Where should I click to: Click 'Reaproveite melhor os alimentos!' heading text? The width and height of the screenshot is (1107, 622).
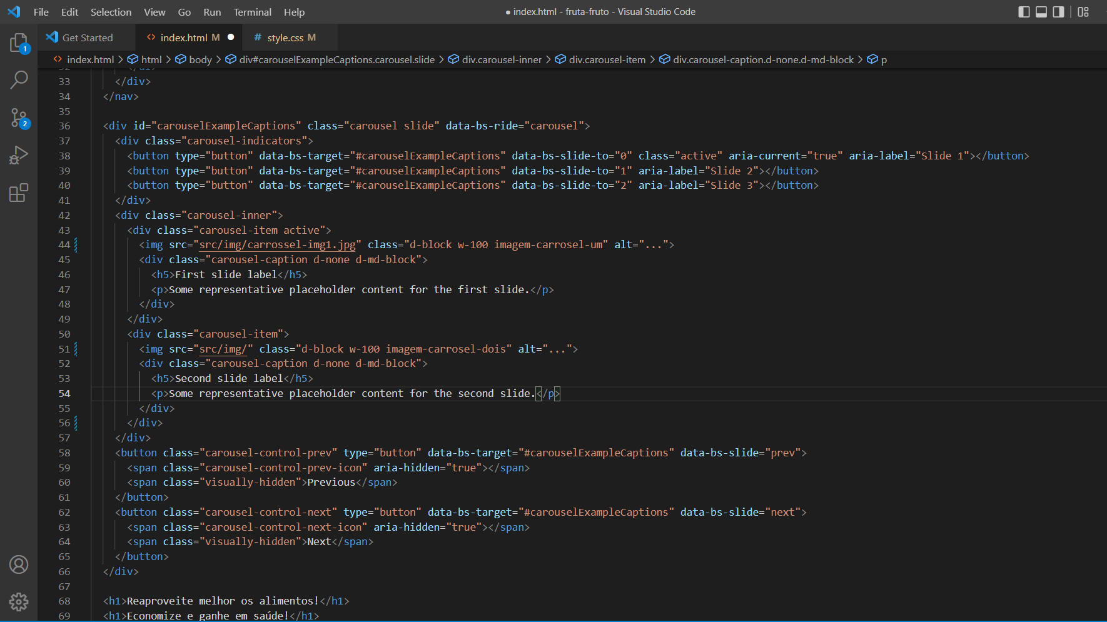point(223,601)
